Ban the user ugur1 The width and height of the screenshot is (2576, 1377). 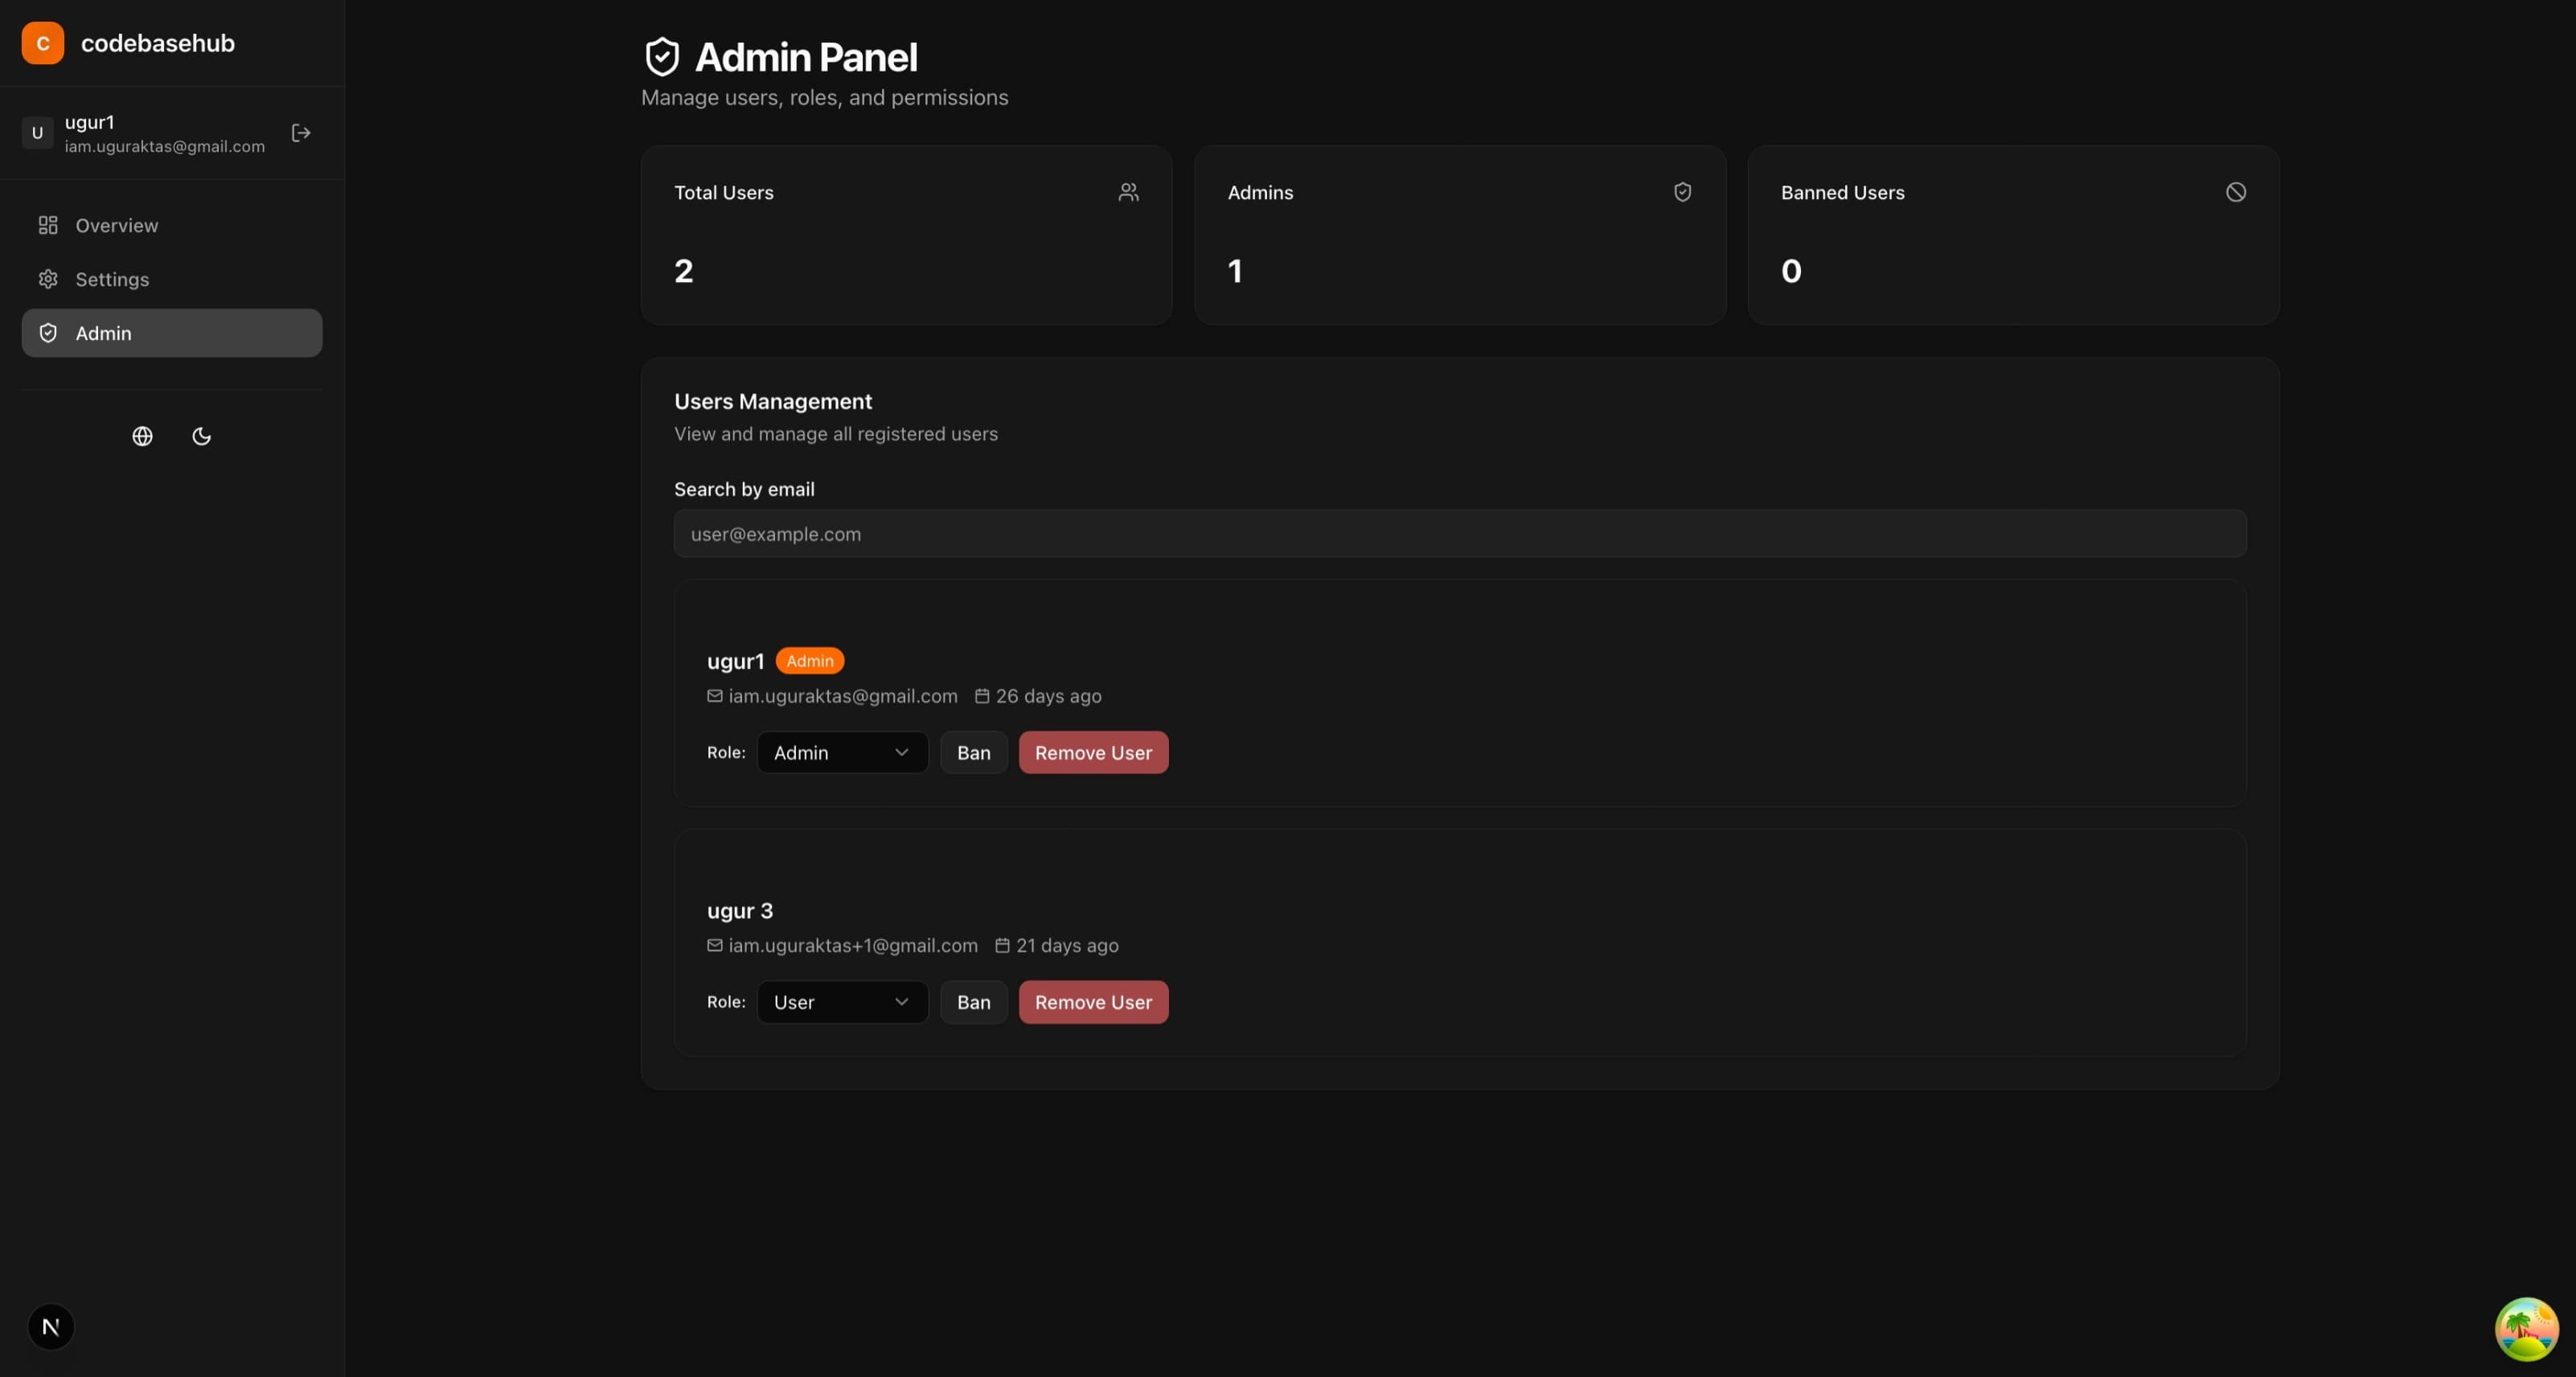tap(973, 752)
